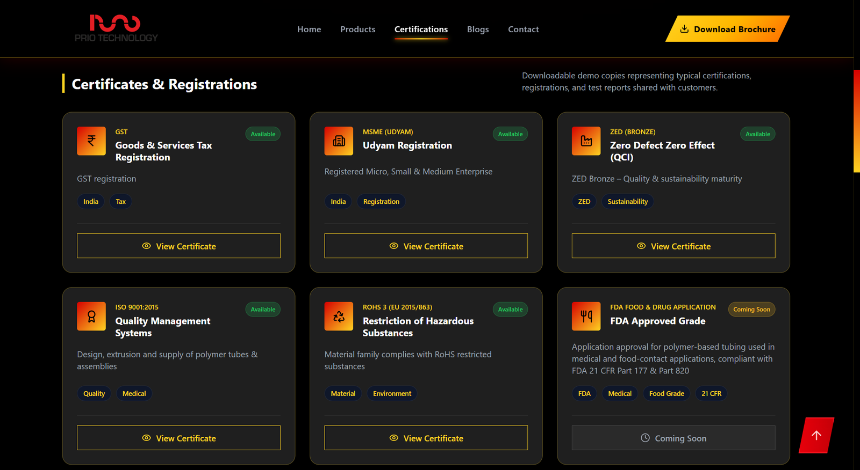The width and height of the screenshot is (860, 470).
Task: Click the Food Grade tag on FDA card
Action: (666, 394)
